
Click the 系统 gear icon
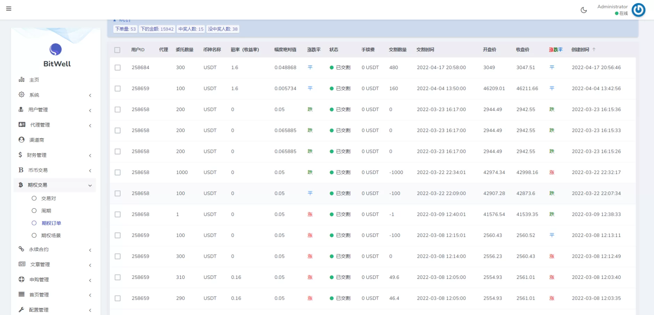pos(22,94)
